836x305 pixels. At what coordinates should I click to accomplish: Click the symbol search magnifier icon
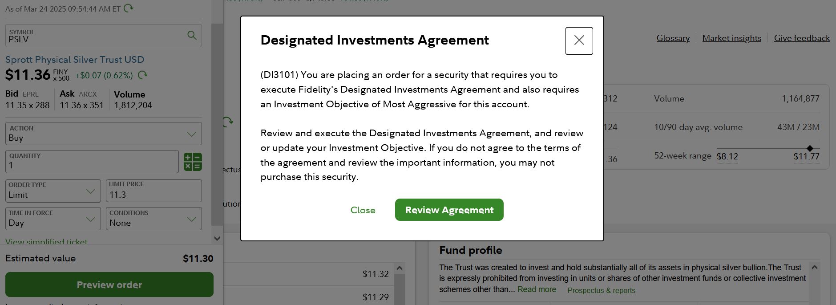(192, 35)
